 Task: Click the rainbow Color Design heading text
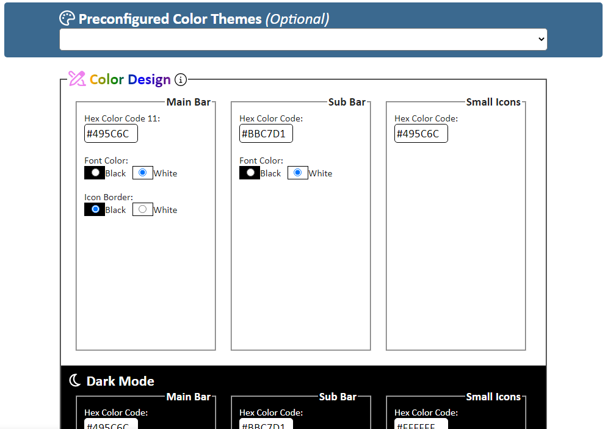[130, 80]
